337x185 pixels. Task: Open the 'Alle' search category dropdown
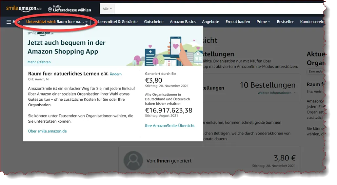[x=107, y=9]
